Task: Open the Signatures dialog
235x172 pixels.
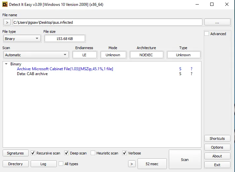Action: 15,153
